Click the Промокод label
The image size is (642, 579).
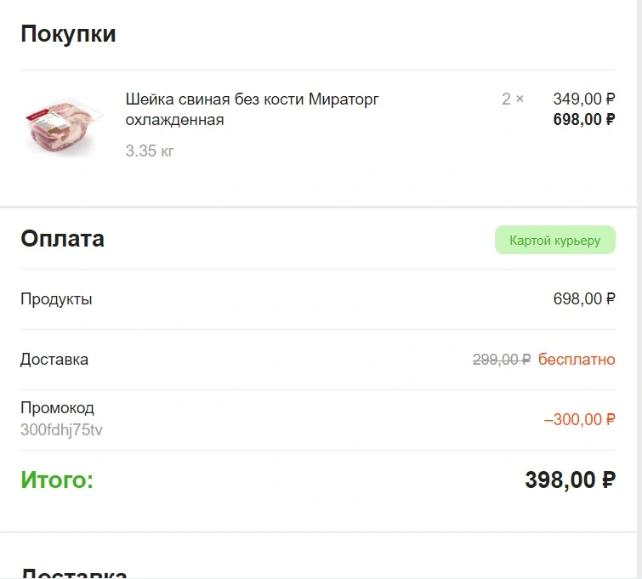tap(57, 408)
